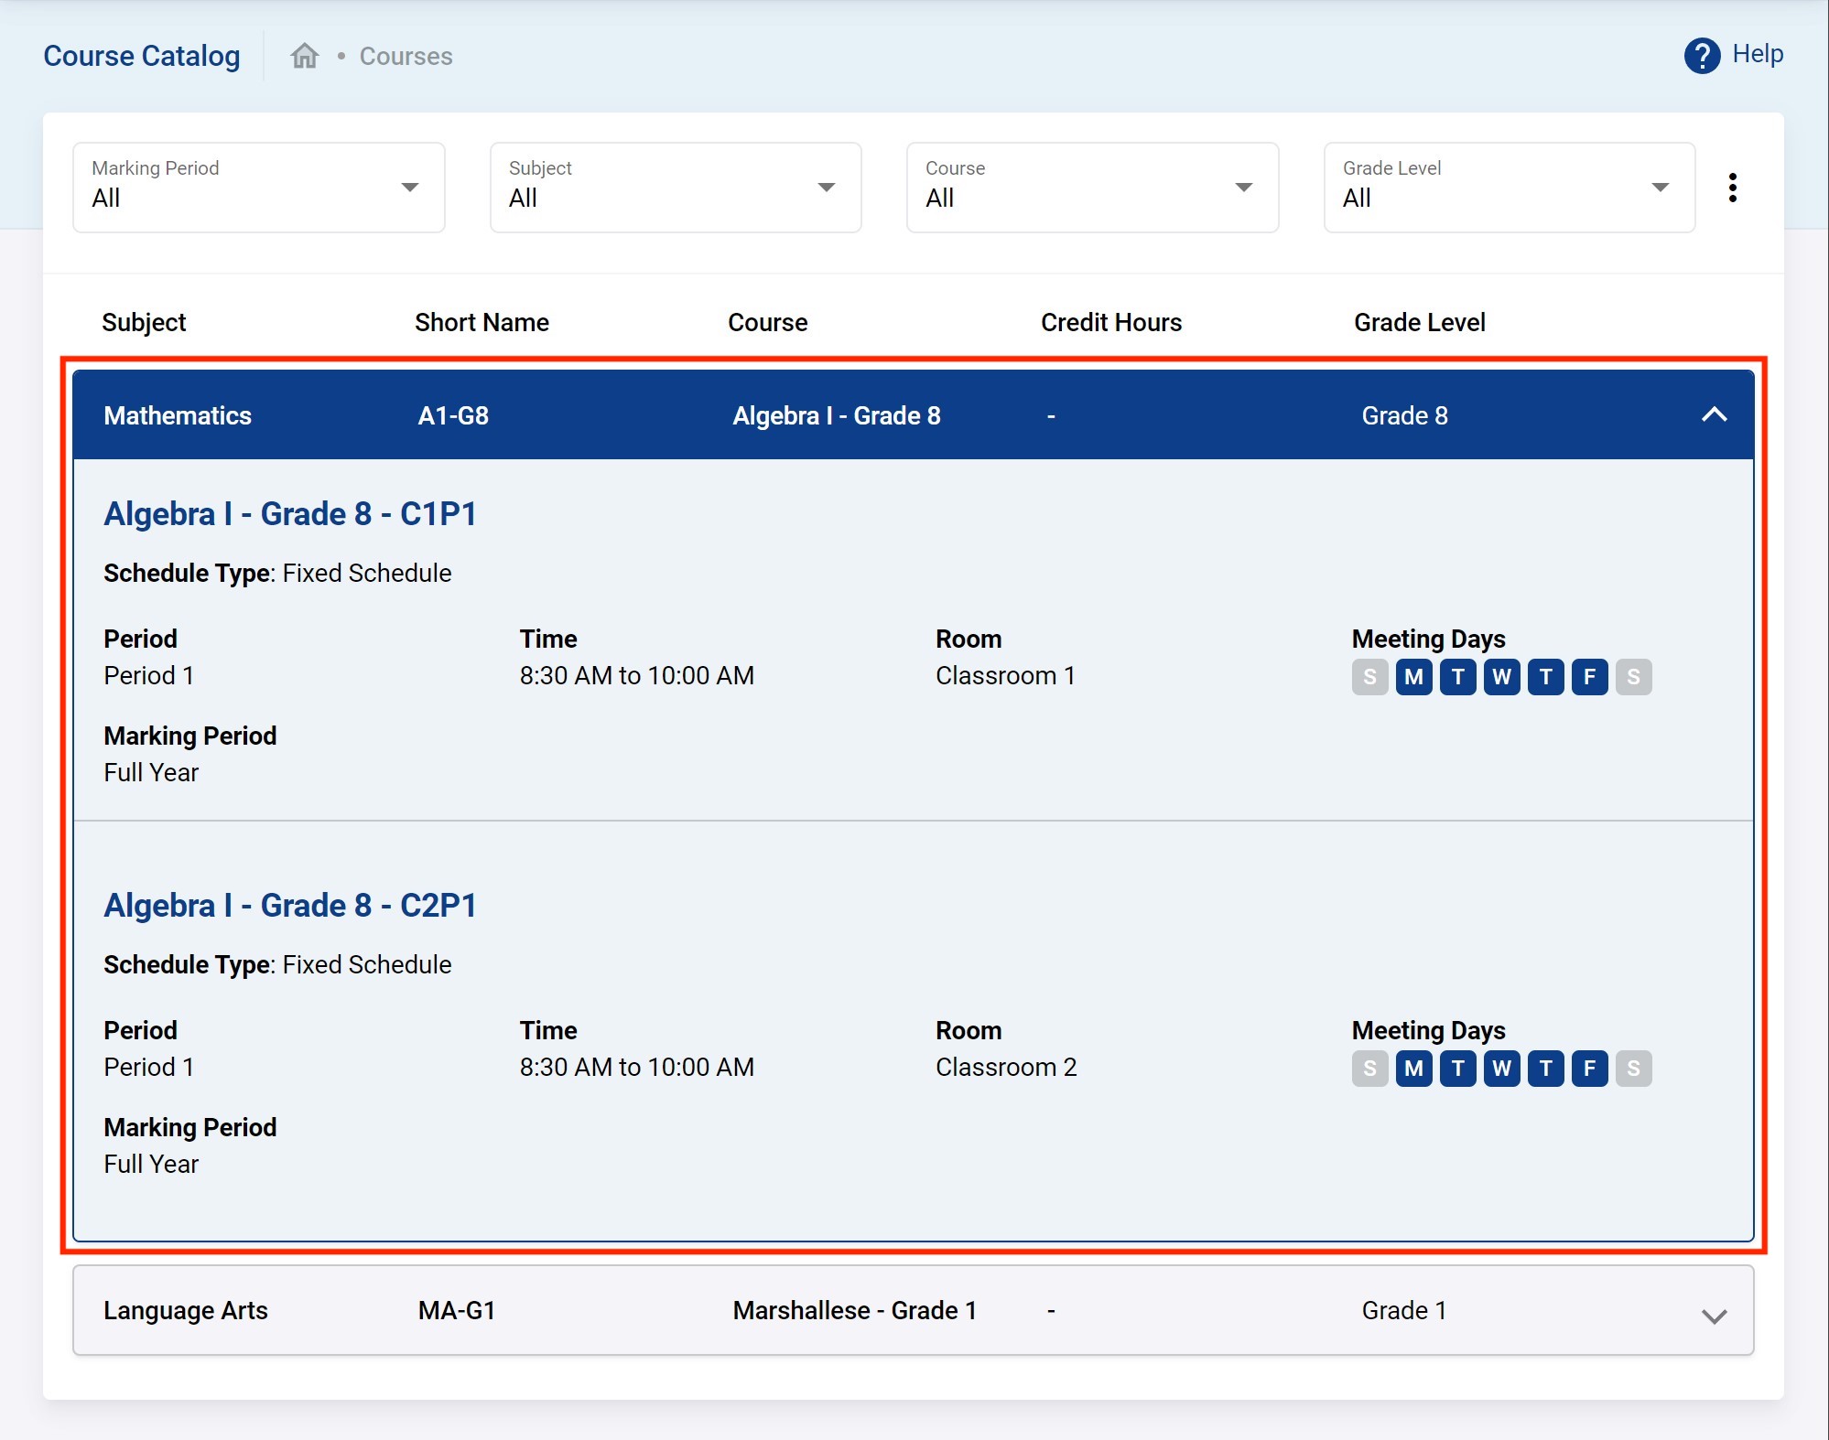Open the Help question mark icon
The image size is (1829, 1440).
point(1701,56)
